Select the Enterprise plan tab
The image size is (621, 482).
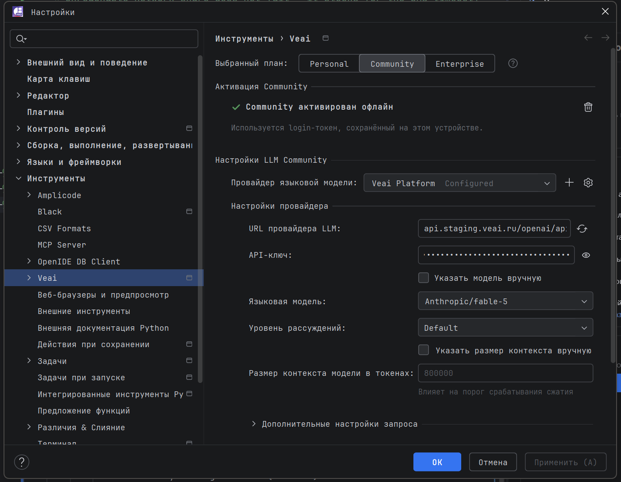[459, 64]
